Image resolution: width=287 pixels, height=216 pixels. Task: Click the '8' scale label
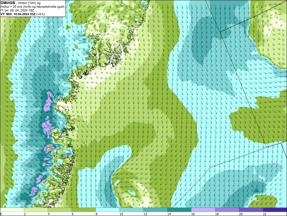[x=96, y=214]
